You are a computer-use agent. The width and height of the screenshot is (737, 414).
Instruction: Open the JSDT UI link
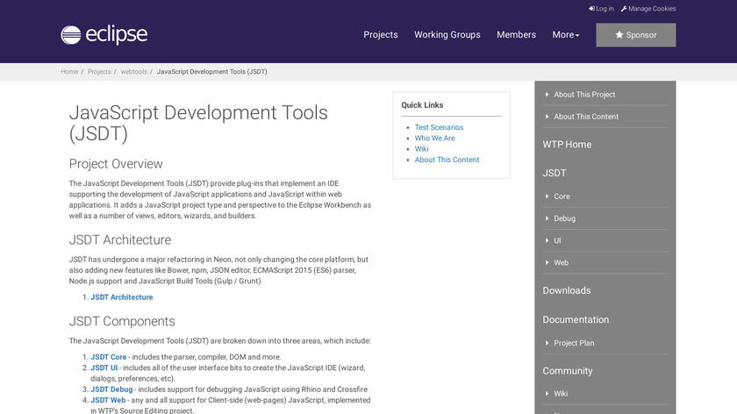click(104, 368)
